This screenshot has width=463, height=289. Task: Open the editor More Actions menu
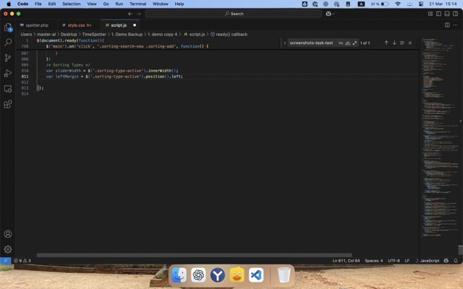tap(456, 25)
